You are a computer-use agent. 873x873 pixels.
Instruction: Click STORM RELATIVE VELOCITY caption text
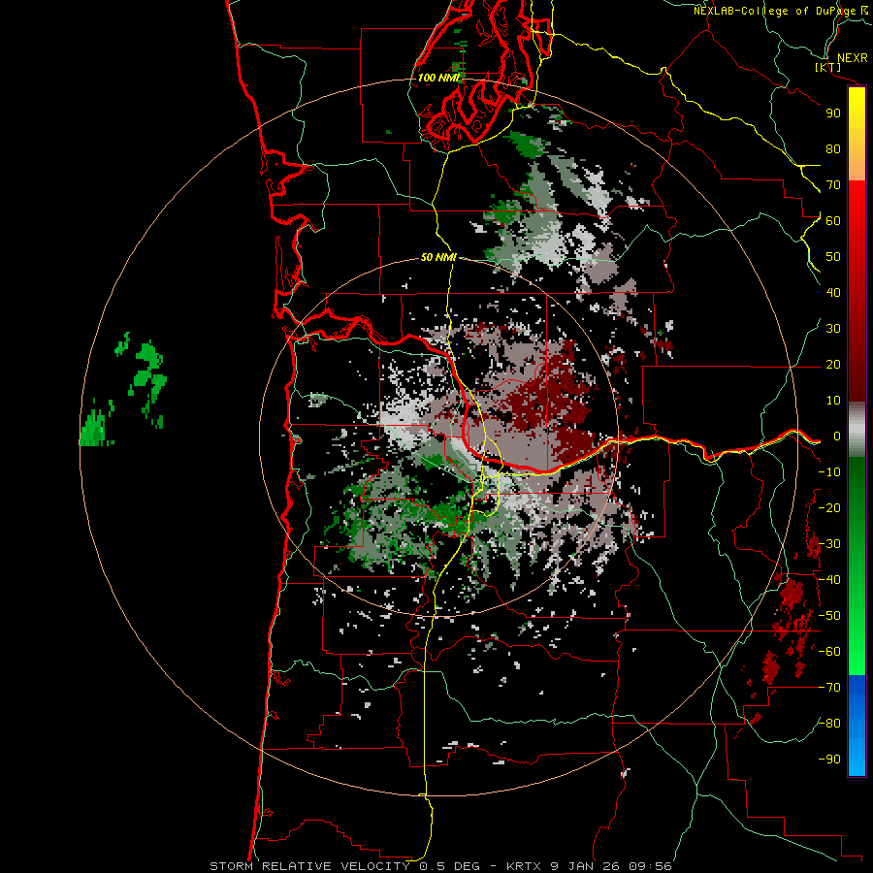[x=309, y=866]
